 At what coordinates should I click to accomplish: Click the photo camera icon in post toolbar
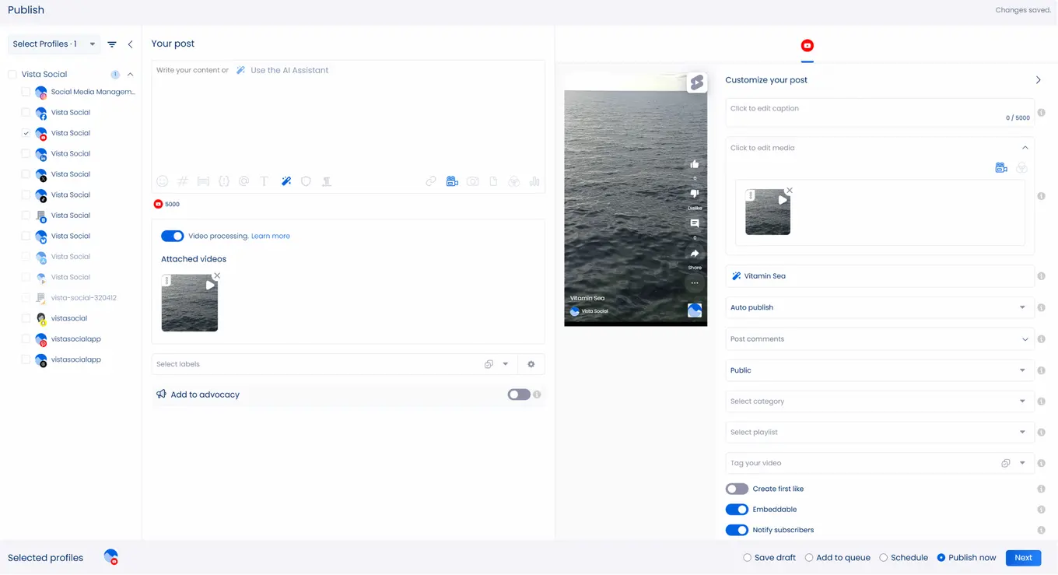coord(473,181)
